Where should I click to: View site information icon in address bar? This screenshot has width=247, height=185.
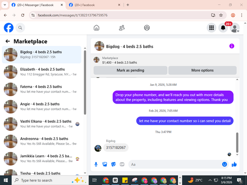coord(33,15)
